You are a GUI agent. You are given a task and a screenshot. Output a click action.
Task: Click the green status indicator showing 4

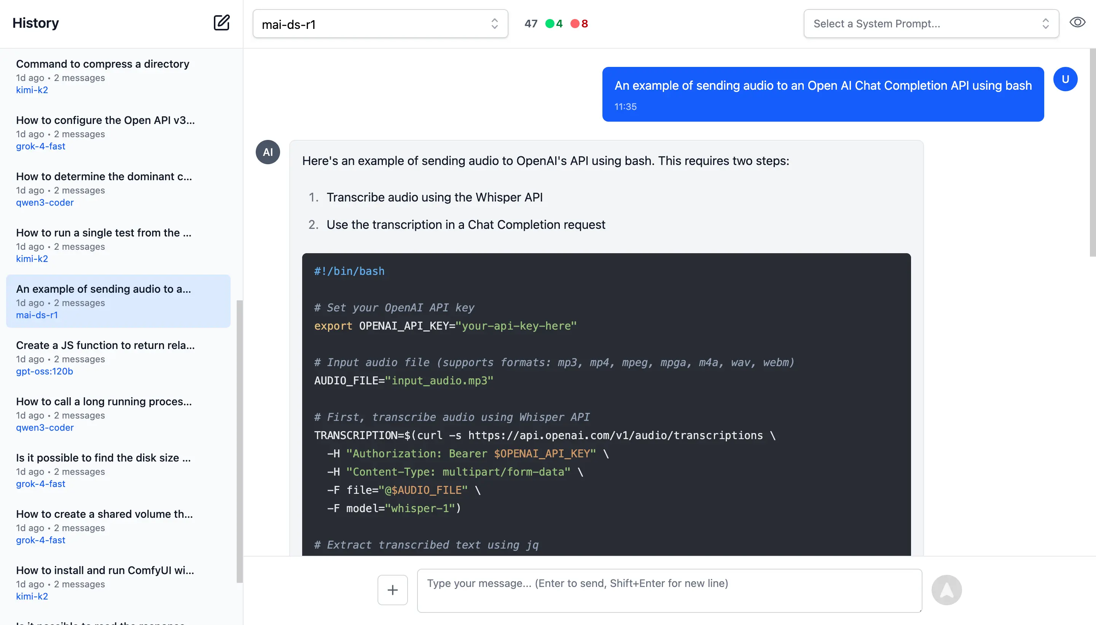553,24
